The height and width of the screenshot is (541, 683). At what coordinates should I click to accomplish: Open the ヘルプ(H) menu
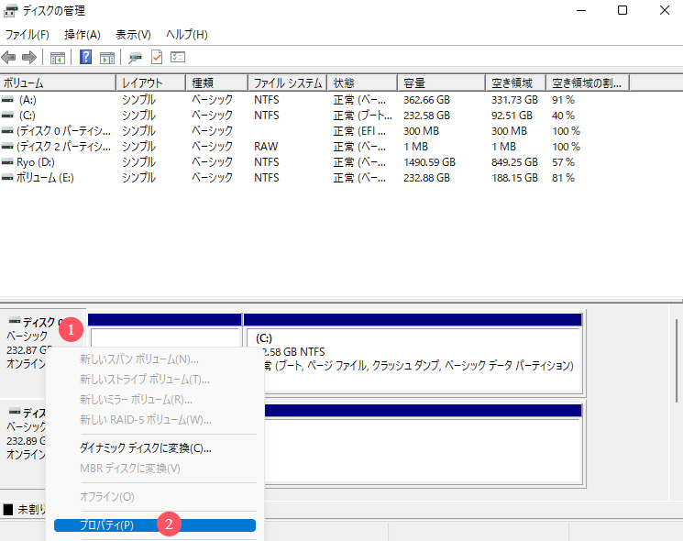(x=187, y=35)
